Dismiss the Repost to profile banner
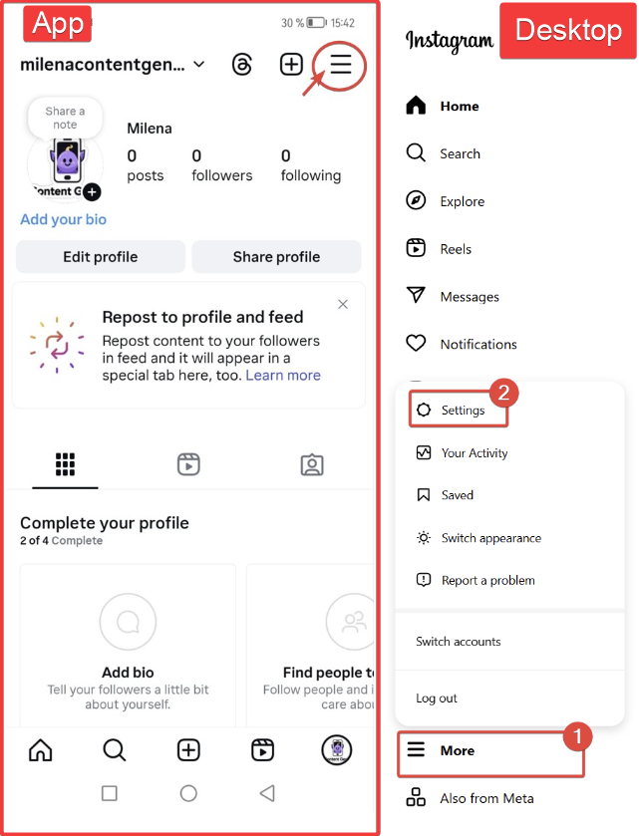The image size is (639, 836). click(343, 304)
